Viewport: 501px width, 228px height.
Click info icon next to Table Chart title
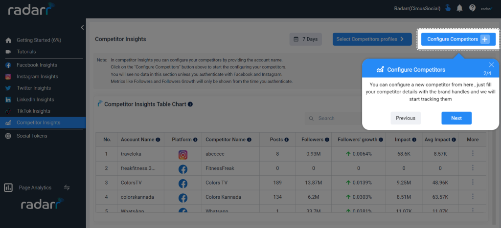pos(190,104)
